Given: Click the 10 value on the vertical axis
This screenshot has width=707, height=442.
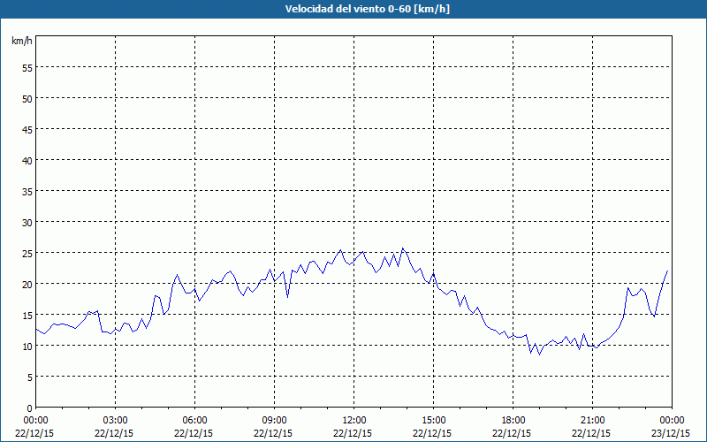Looking at the screenshot, I should point(27,347).
